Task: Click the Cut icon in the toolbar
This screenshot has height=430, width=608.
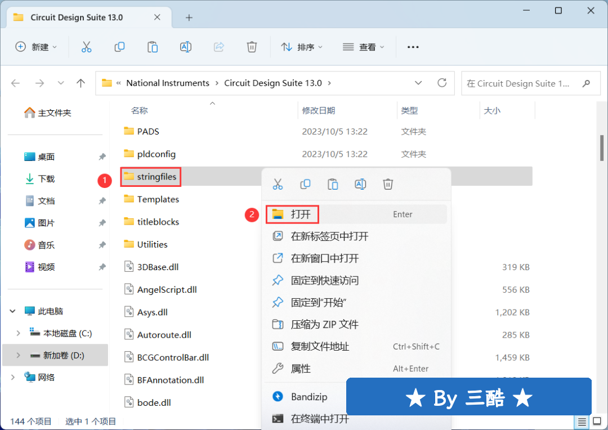Action: (86, 47)
